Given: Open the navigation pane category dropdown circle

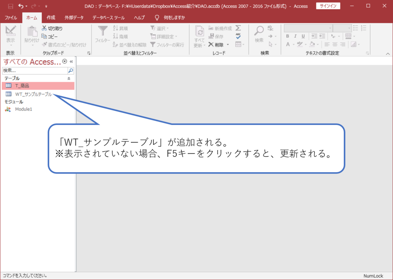Looking at the screenshot, I should coord(64,61).
